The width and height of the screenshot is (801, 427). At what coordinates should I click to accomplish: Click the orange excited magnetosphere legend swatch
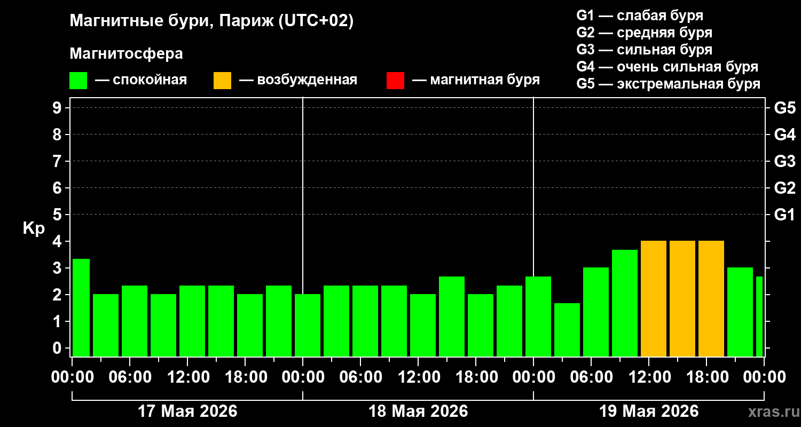tap(222, 81)
